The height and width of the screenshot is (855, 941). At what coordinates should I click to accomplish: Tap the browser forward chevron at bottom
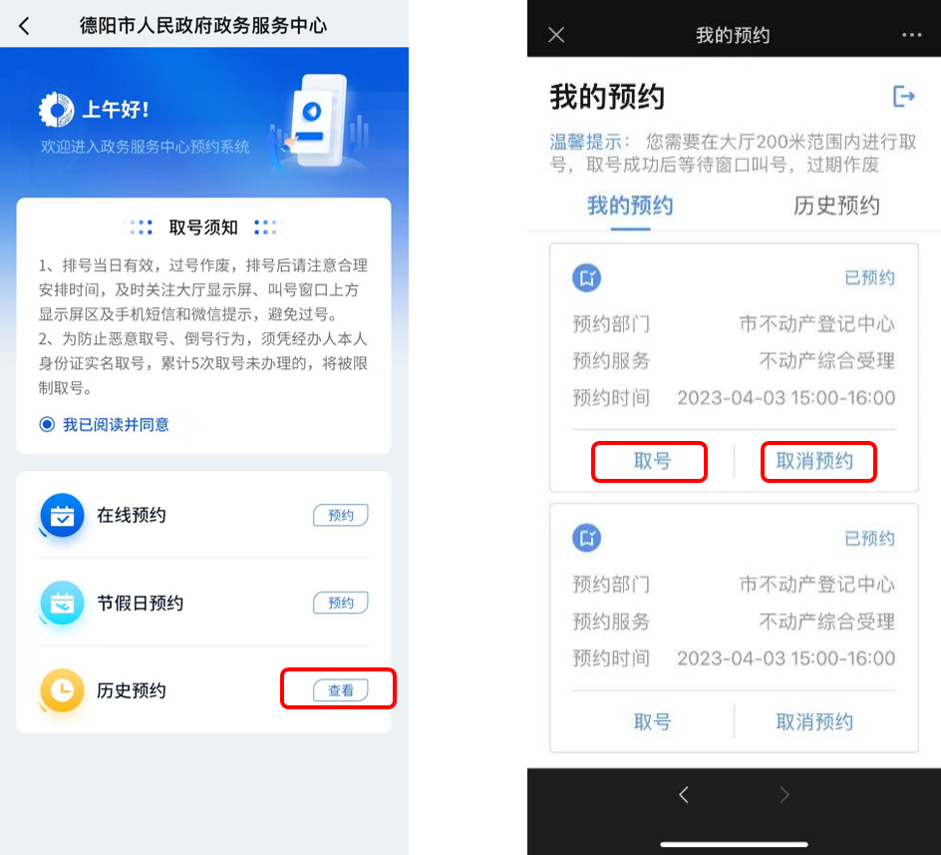pos(784,795)
